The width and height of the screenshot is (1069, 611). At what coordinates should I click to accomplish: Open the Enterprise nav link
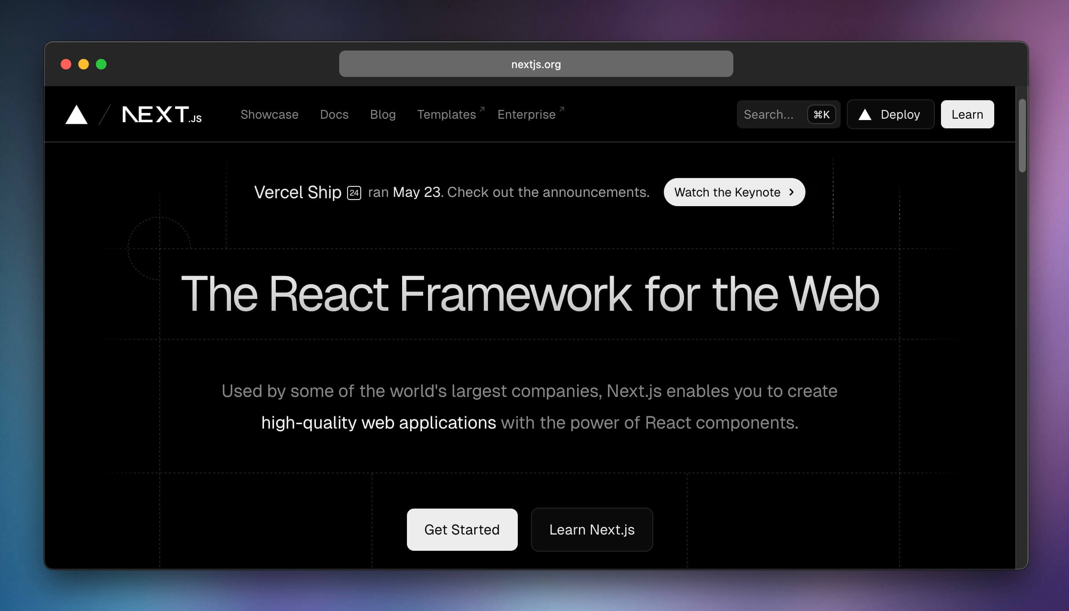(526, 115)
